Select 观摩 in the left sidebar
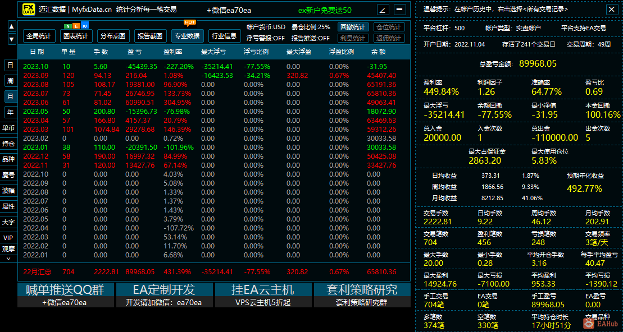The height and width of the screenshot is (332, 623). 9,249
